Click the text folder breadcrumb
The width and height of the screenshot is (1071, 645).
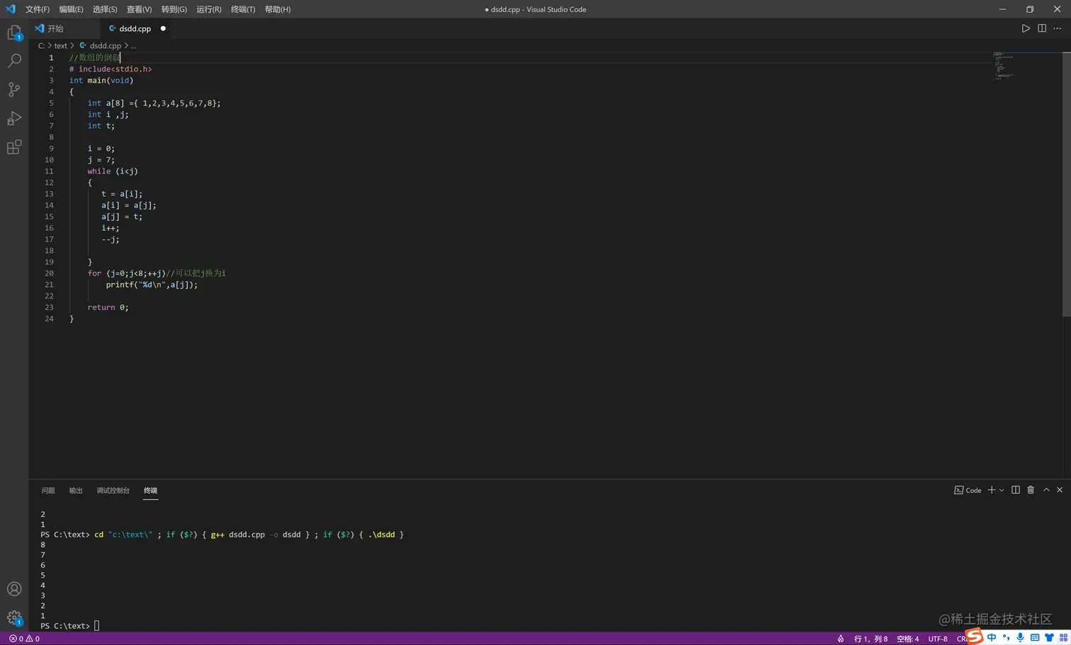coord(61,45)
